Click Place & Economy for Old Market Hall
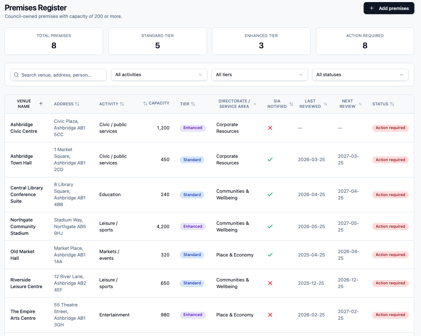The image size is (421, 336). (x=235, y=255)
